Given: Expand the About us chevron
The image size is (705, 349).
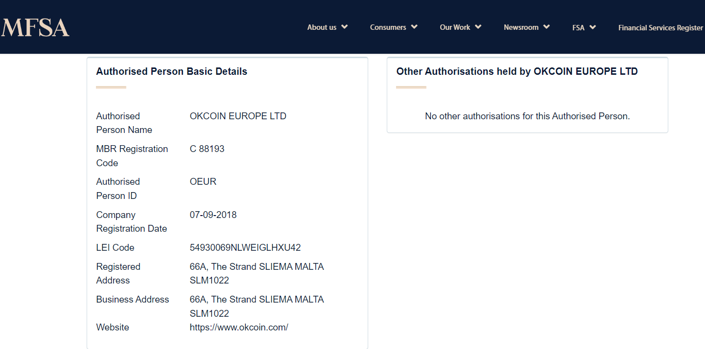Looking at the screenshot, I should [345, 27].
